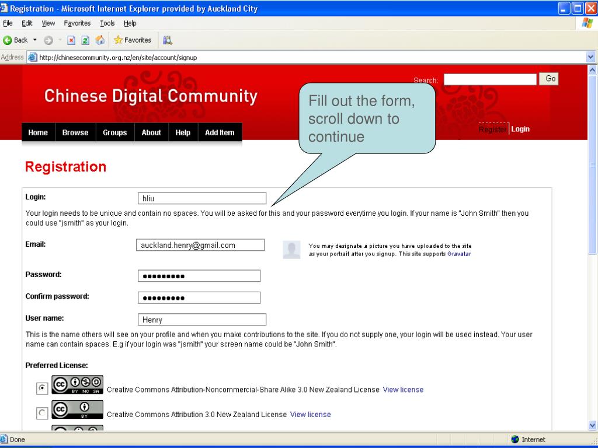The image size is (598, 448).
Task: Go to the Home page icon
Action: point(100,40)
